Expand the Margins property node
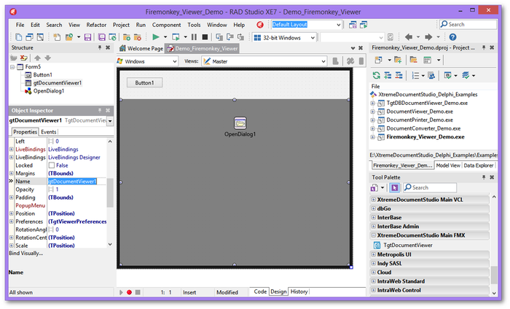 11,173
